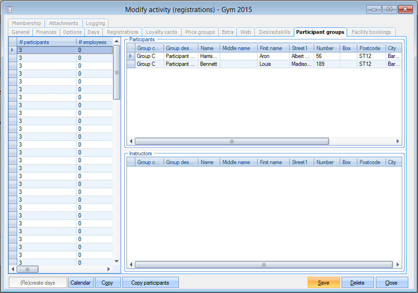This screenshot has height=293, width=418.
Task: Click right scroll arrow of left panel
Action: 109,269
